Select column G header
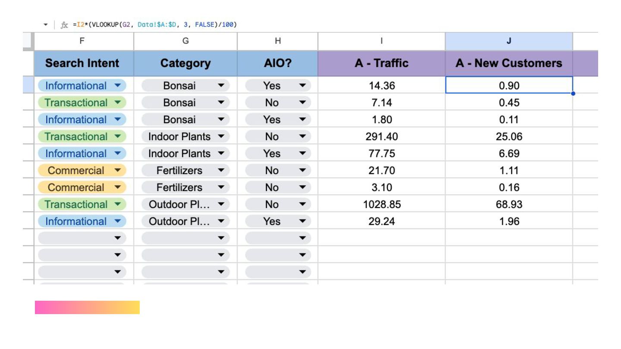This screenshot has height=349, width=621. [x=185, y=41]
